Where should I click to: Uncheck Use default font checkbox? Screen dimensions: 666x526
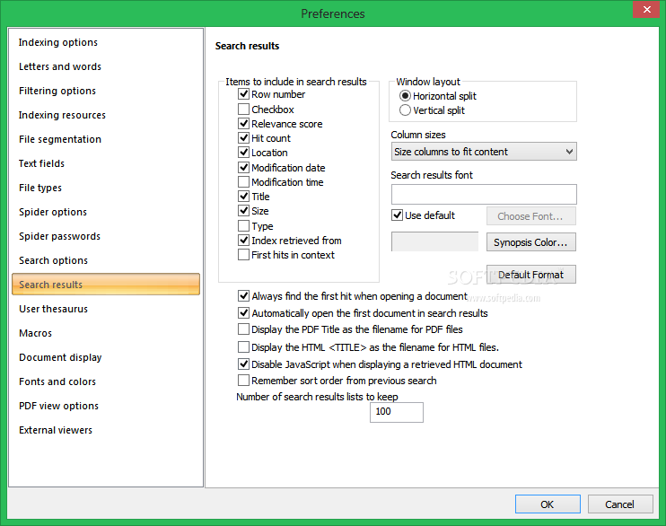tap(397, 215)
